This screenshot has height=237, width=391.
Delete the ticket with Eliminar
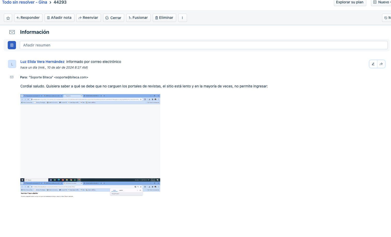point(164,18)
